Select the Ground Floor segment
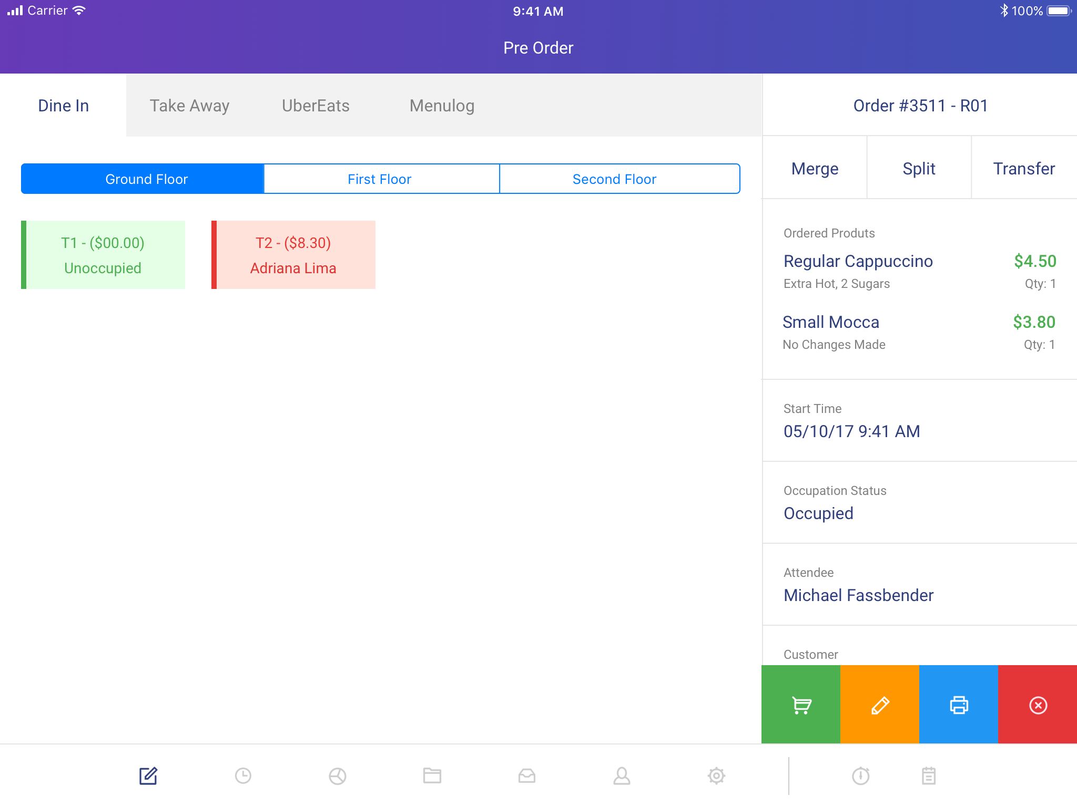 coord(146,179)
